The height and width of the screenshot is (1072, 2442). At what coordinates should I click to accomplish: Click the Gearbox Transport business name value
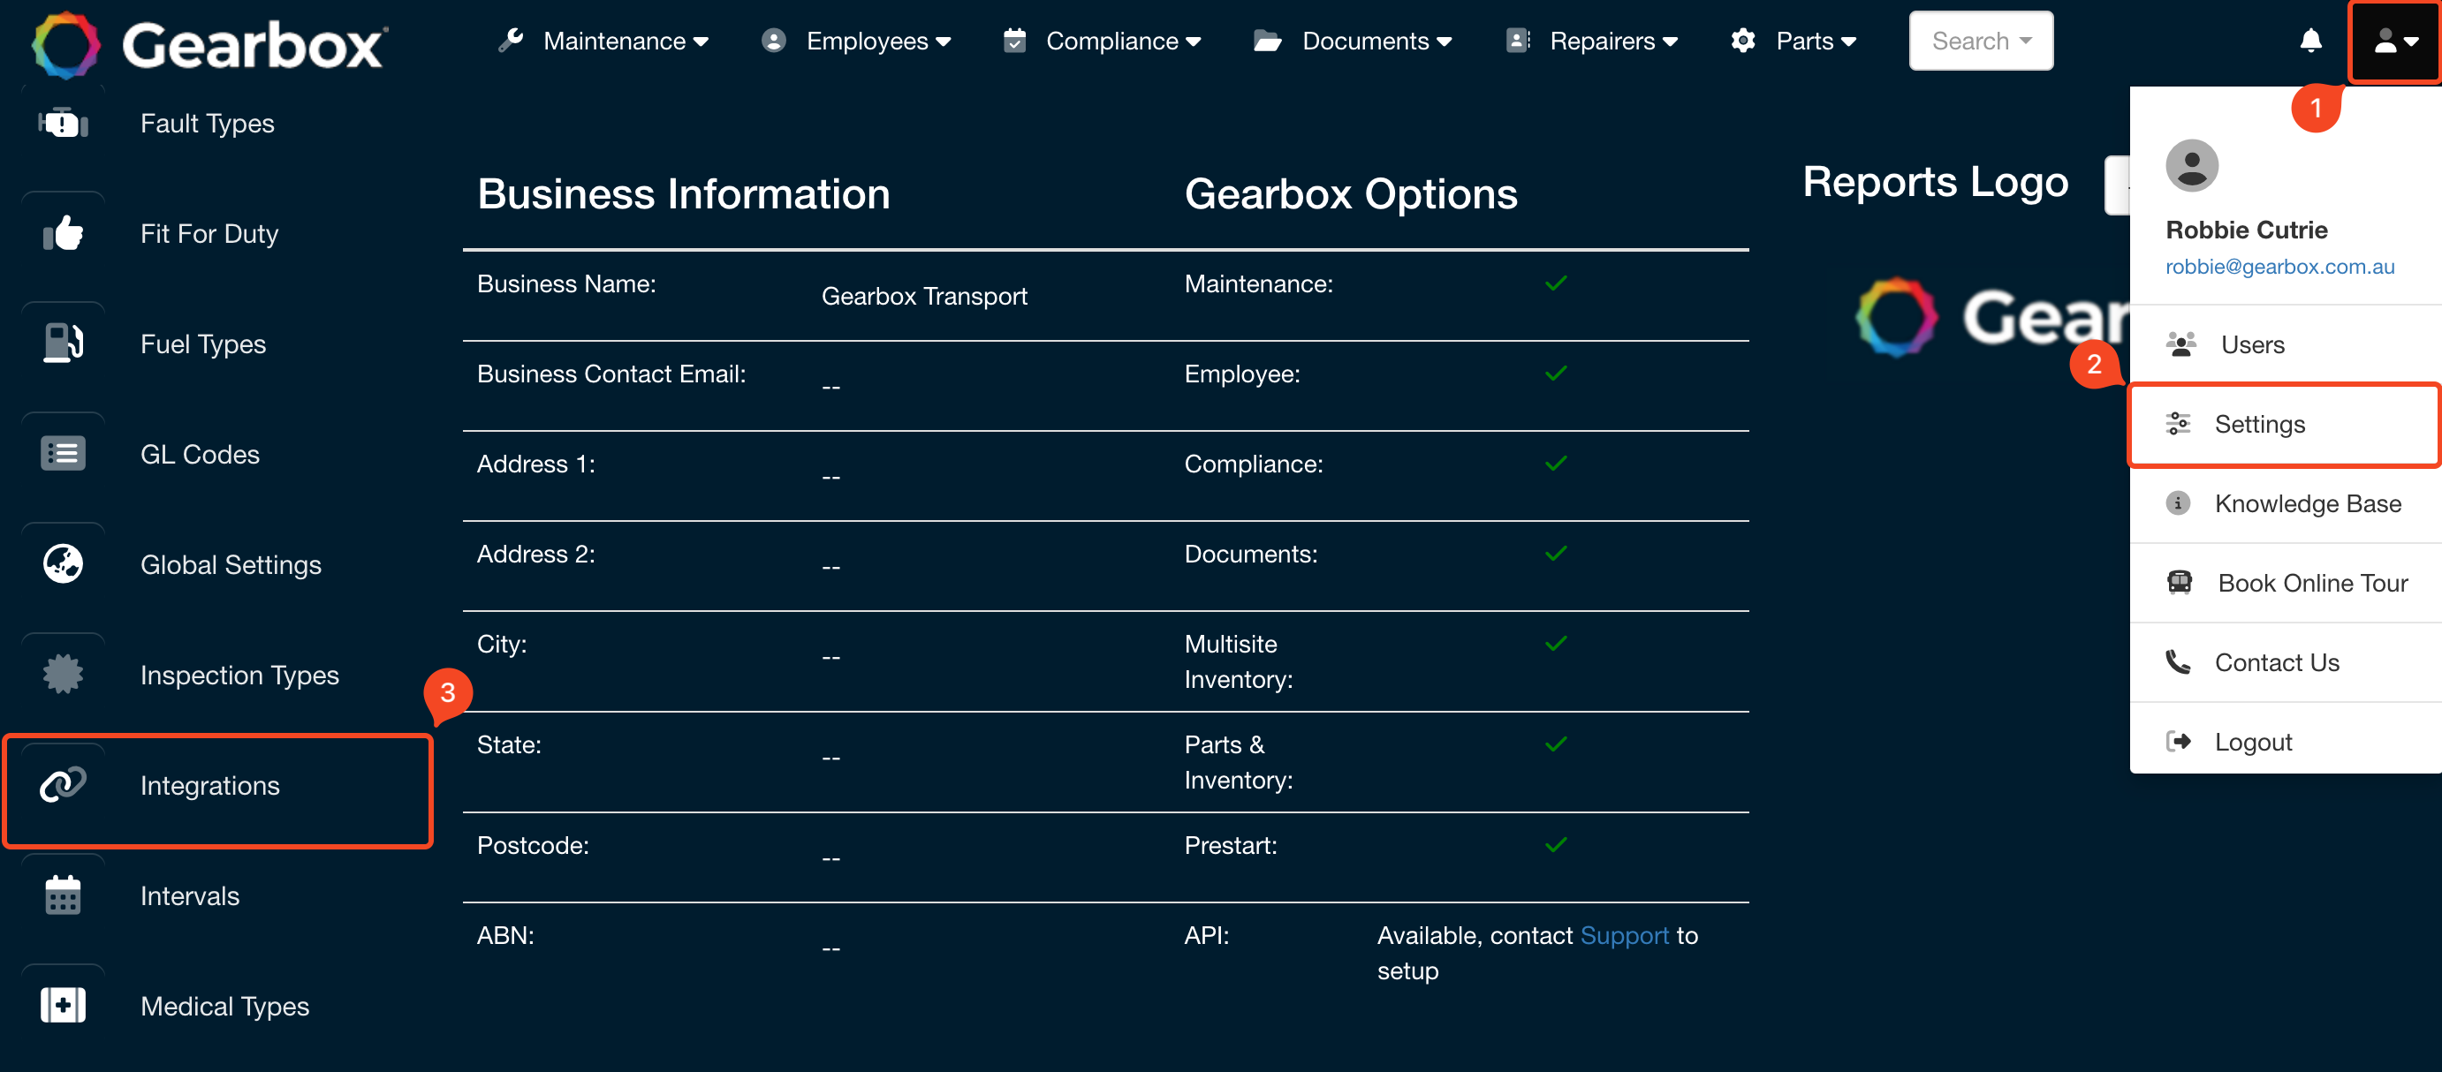click(x=924, y=296)
